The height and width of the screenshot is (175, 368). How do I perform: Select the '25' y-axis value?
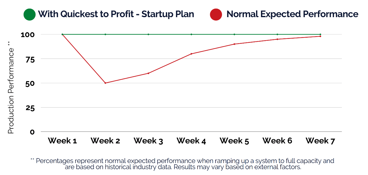click(x=29, y=108)
